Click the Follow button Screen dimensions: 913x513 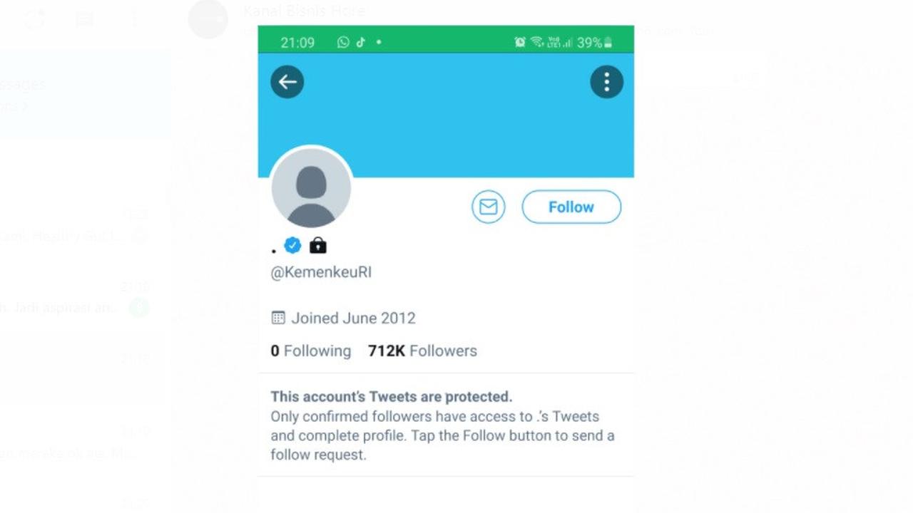(x=571, y=207)
